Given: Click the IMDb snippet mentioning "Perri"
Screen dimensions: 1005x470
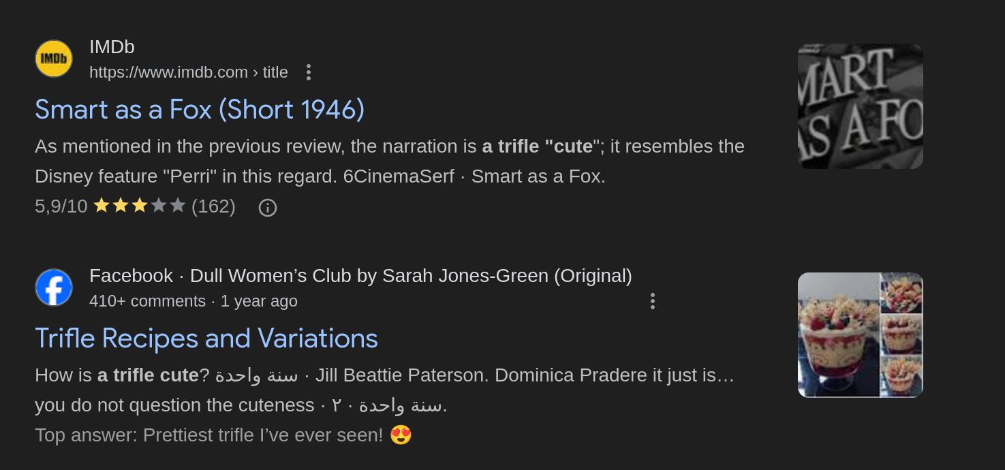Looking at the screenshot, I should 389,161.
